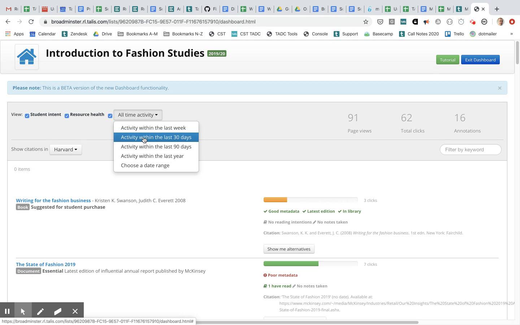Select Activity within the last 30 days

[x=156, y=137]
